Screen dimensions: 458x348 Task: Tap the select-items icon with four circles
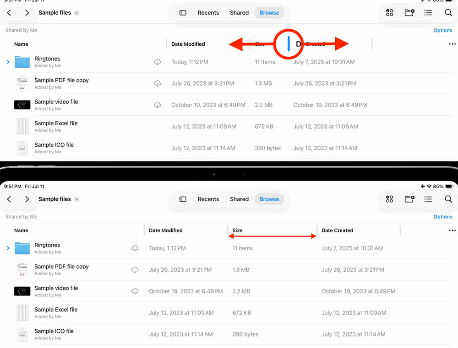pos(389,12)
